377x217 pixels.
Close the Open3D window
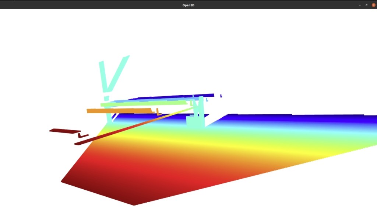coord(373,5)
